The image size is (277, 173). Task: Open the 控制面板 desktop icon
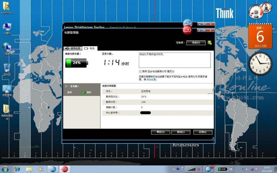pyautogui.click(x=7, y=90)
